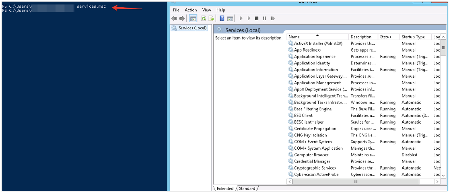Click the Stop Service square icon

[x=257, y=19]
